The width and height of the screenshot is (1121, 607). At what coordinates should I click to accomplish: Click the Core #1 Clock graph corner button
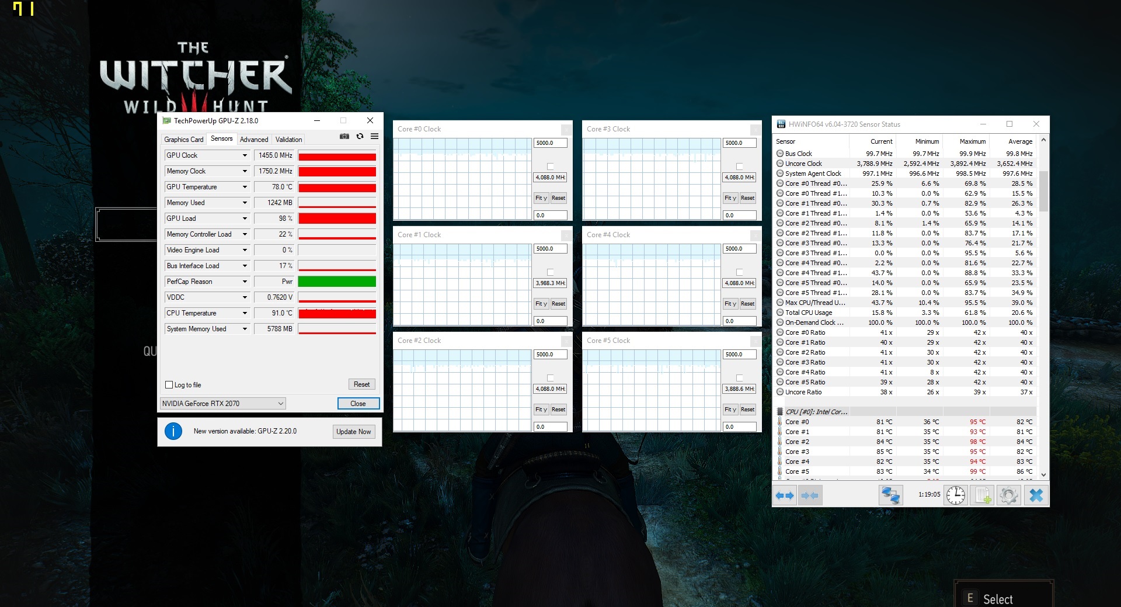click(566, 235)
